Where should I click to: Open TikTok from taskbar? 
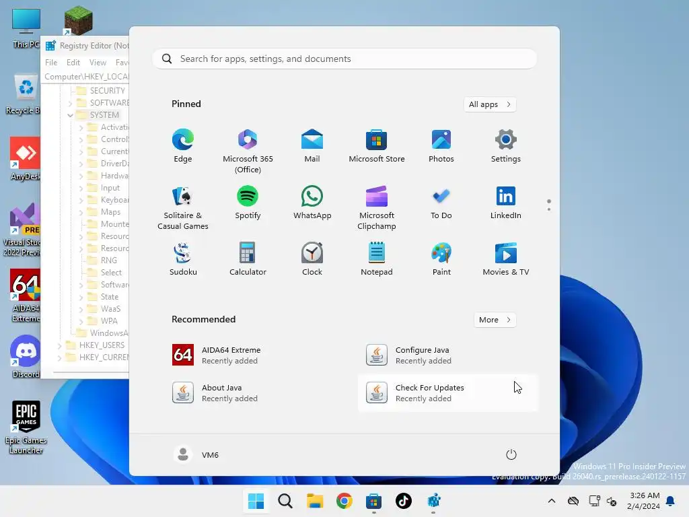point(404,501)
